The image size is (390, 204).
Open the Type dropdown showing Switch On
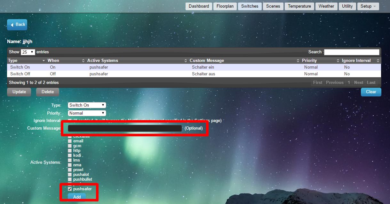tap(87, 105)
